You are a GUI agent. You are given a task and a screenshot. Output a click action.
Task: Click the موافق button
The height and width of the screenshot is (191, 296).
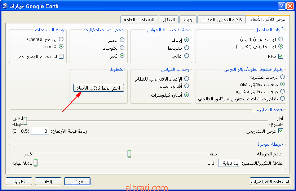point(77,181)
